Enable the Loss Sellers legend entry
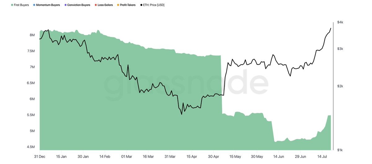 click(105, 5)
